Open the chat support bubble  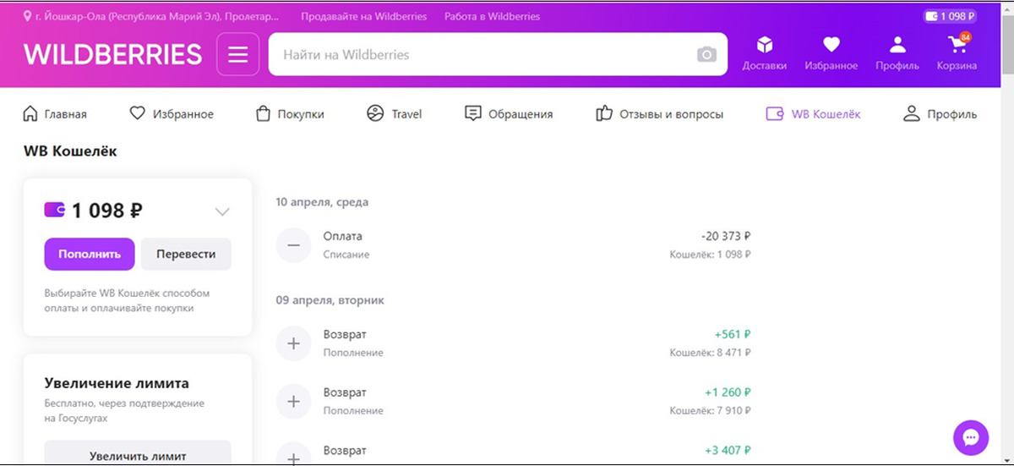tap(971, 437)
